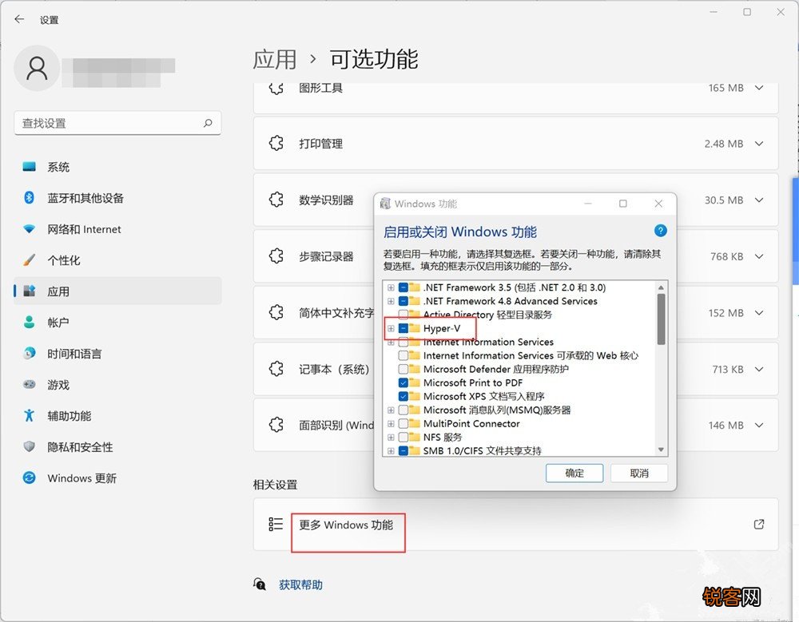The width and height of the screenshot is (799, 622).
Task: Open the 获取帮助 link
Action: point(300,584)
